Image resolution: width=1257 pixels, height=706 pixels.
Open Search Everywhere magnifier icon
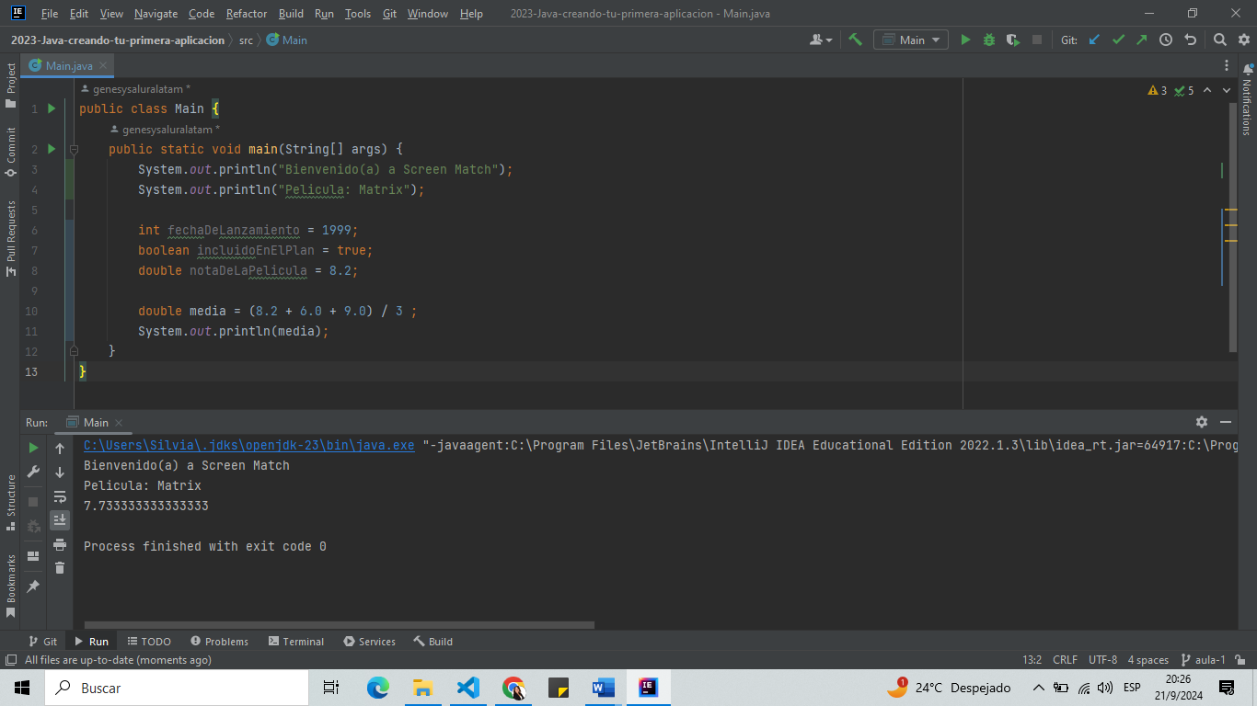tap(1219, 40)
